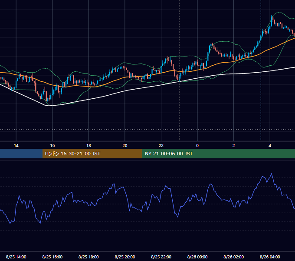This screenshot has height=261, width=295.
Task: Click the highest peak of the blue oscillator line
Action: pyautogui.click(x=271, y=174)
